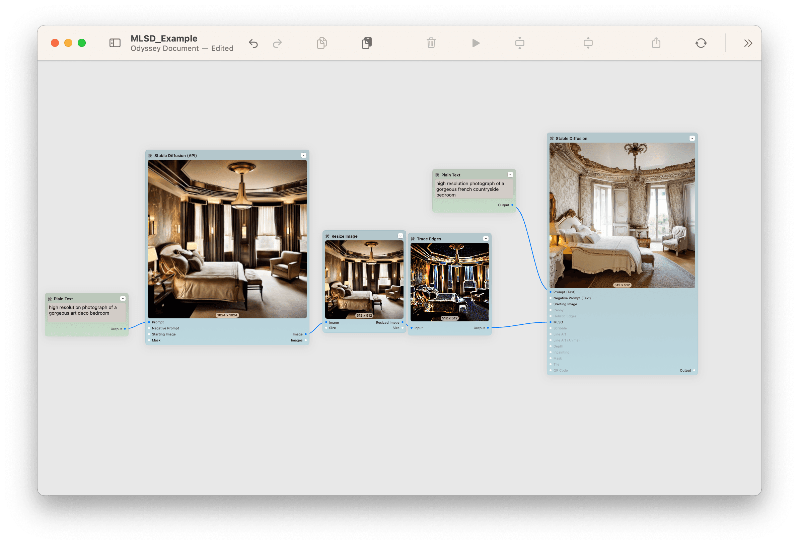
Task: Expand the toolbar overflow chevrons
Action: click(x=748, y=43)
